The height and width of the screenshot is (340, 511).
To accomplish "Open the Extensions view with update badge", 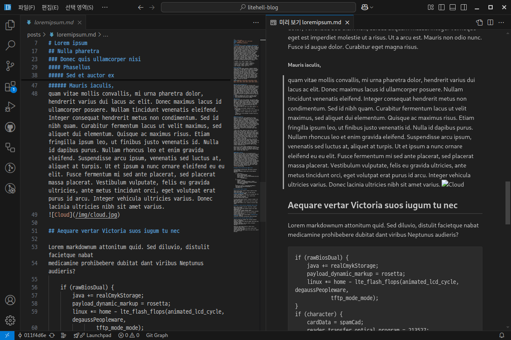I will tap(10, 87).
